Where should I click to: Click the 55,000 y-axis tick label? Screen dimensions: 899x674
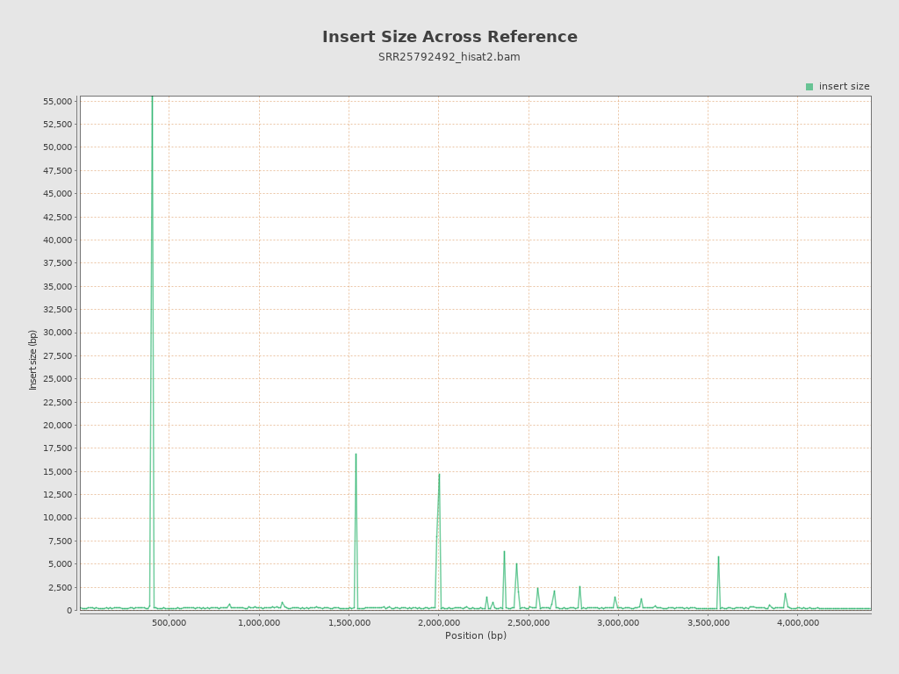click(57, 102)
